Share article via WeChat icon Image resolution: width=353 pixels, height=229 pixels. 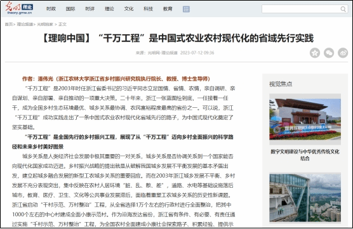[329, 53]
